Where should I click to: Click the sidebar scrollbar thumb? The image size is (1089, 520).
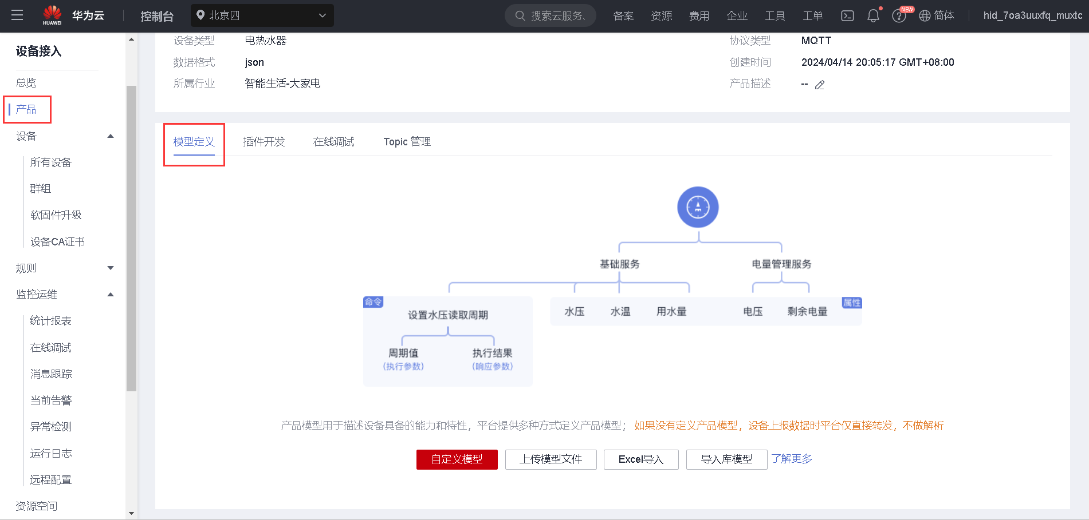click(x=132, y=238)
